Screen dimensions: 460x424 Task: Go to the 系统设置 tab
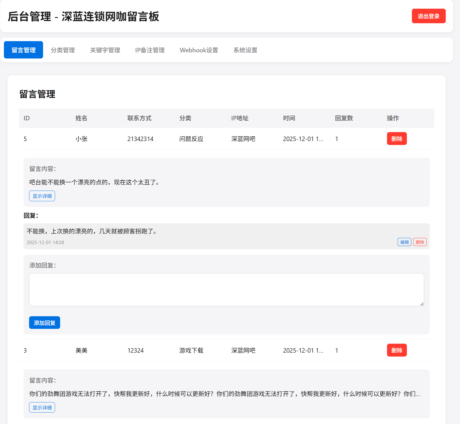coord(245,50)
